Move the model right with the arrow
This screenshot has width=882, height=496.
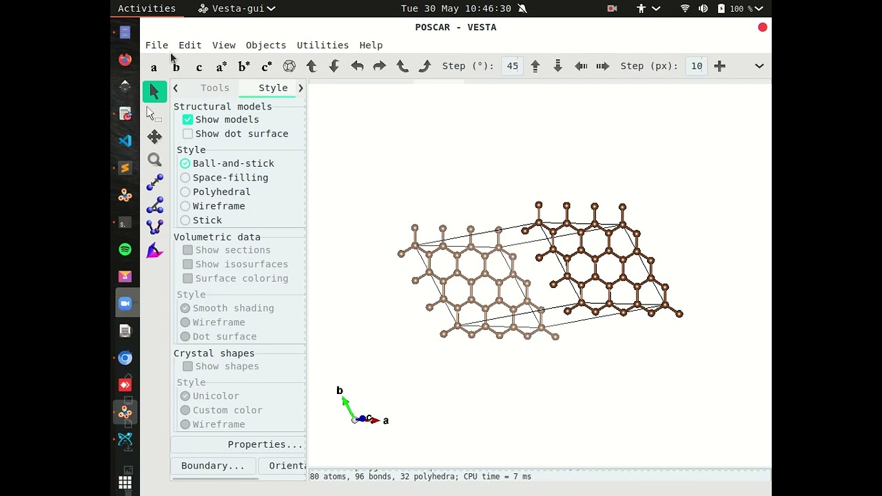(x=603, y=66)
